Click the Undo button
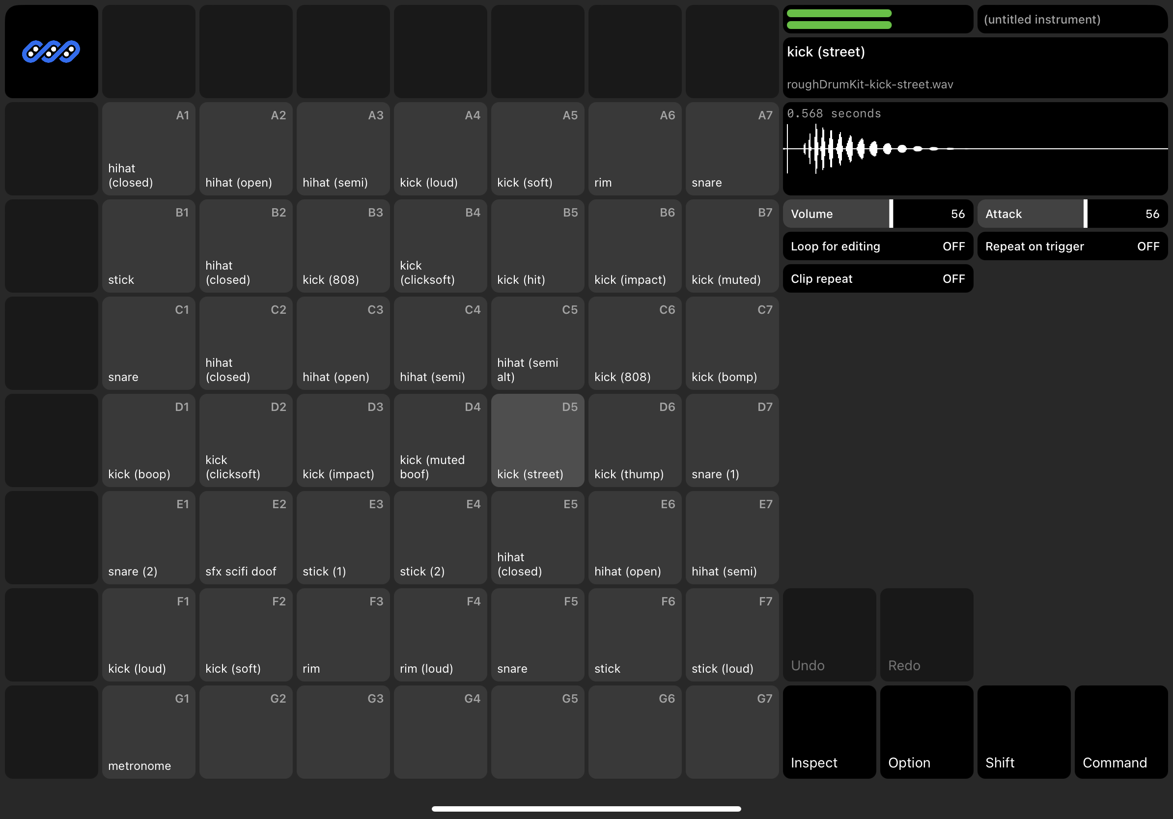 [x=828, y=635]
